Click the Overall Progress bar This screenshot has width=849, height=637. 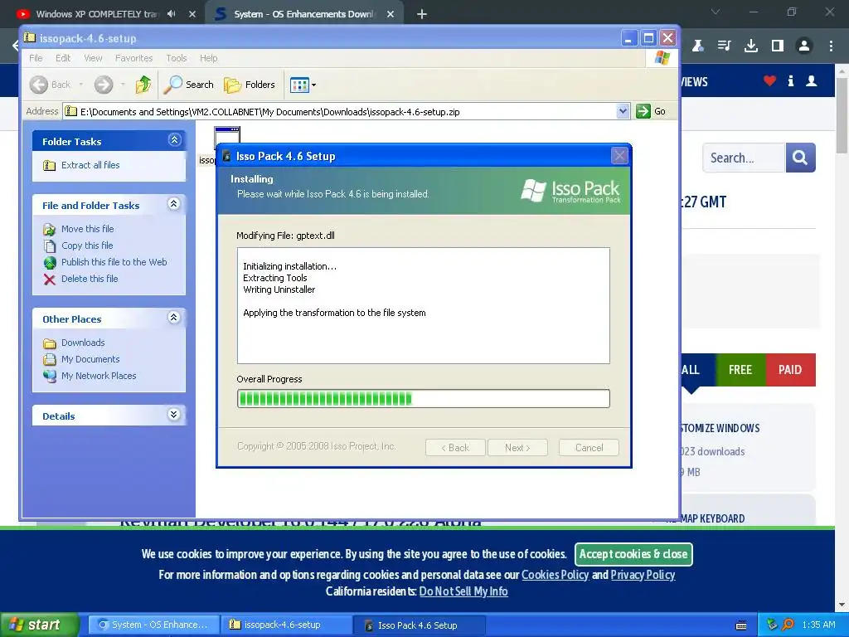point(424,399)
